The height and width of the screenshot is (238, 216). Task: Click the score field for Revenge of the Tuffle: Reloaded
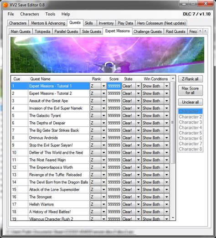(114, 175)
